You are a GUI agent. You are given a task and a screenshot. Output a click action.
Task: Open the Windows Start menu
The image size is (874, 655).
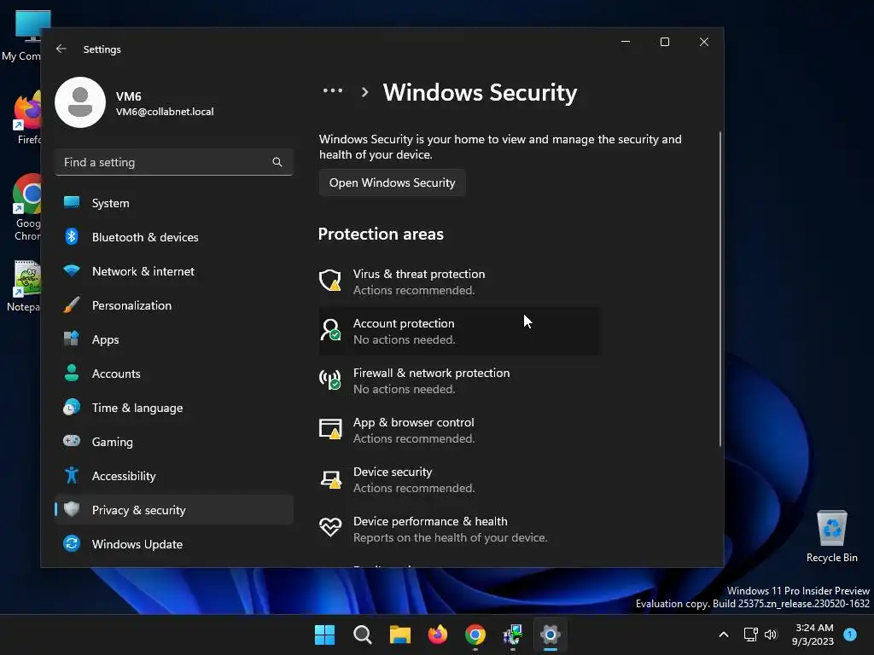[x=324, y=635]
